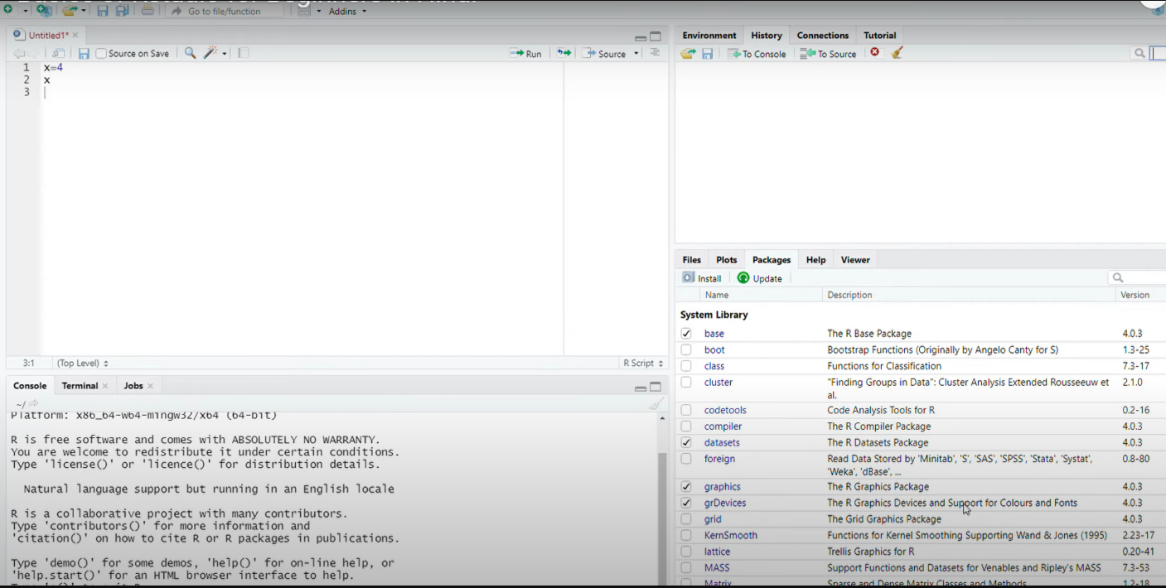
Task: Click the To Source button
Action: pyautogui.click(x=828, y=53)
